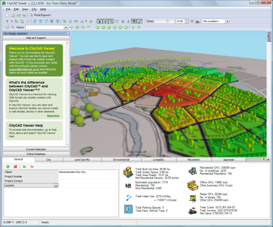Click the Open folder icon
The width and height of the screenshot is (273, 227).
pyautogui.click(x=13, y=15)
